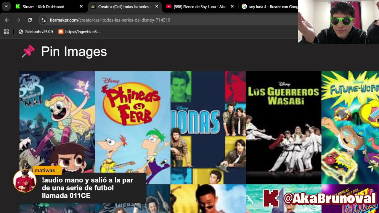The height and width of the screenshot is (213, 379).
Task: Click the Kick favicon on the first tab
Action: point(18,7)
